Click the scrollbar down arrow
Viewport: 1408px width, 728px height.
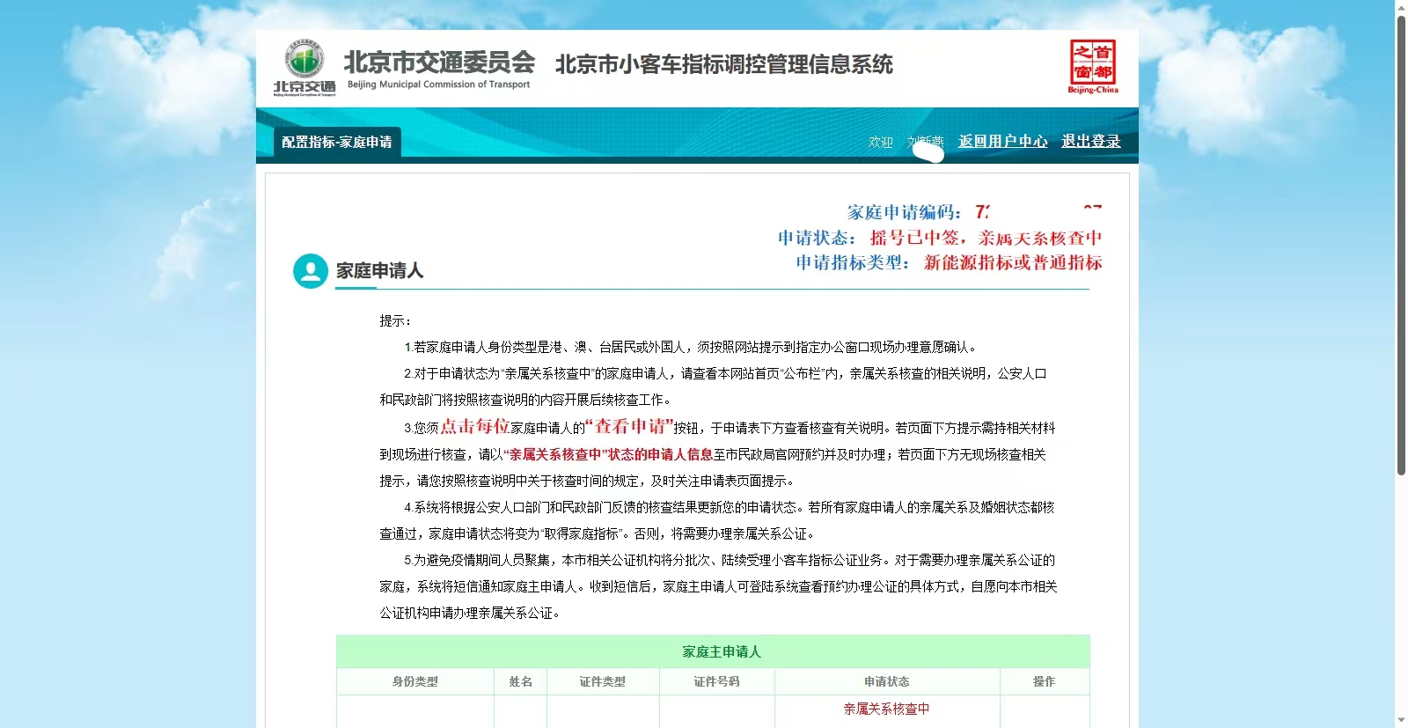(1401, 720)
